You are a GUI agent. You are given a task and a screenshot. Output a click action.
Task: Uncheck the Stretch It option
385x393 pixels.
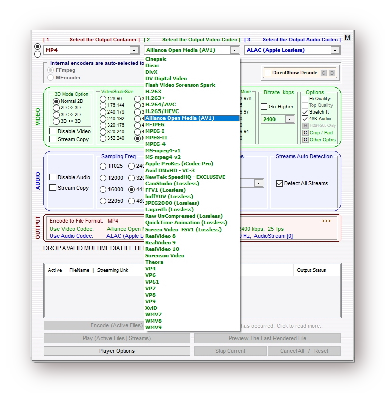click(x=305, y=112)
